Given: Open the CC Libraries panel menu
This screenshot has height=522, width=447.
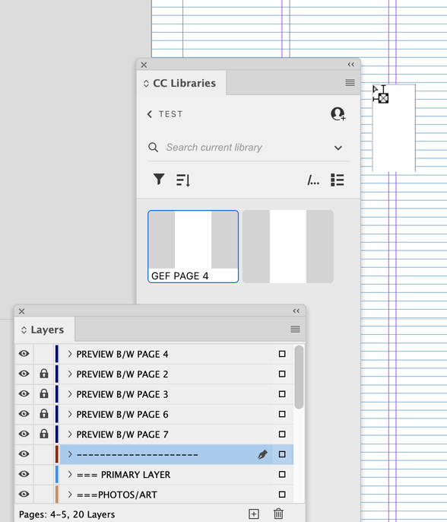Looking at the screenshot, I should (350, 82).
